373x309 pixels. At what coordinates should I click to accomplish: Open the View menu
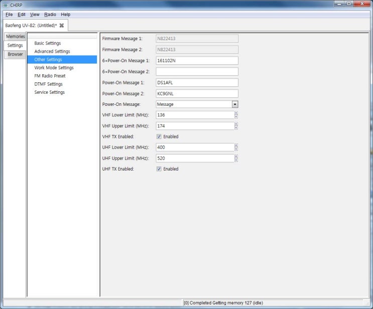click(35, 15)
